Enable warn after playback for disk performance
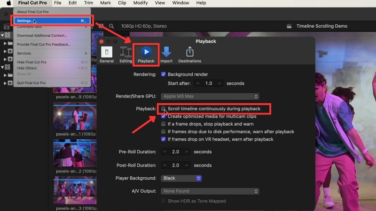 [163, 132]
